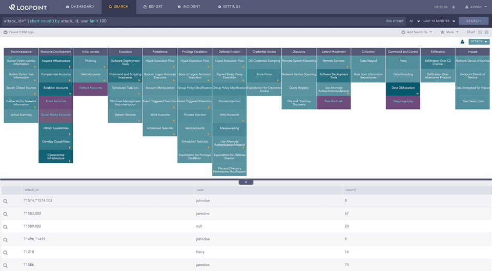Open the Search tab
492x271 pixels.
click(118, 7)
